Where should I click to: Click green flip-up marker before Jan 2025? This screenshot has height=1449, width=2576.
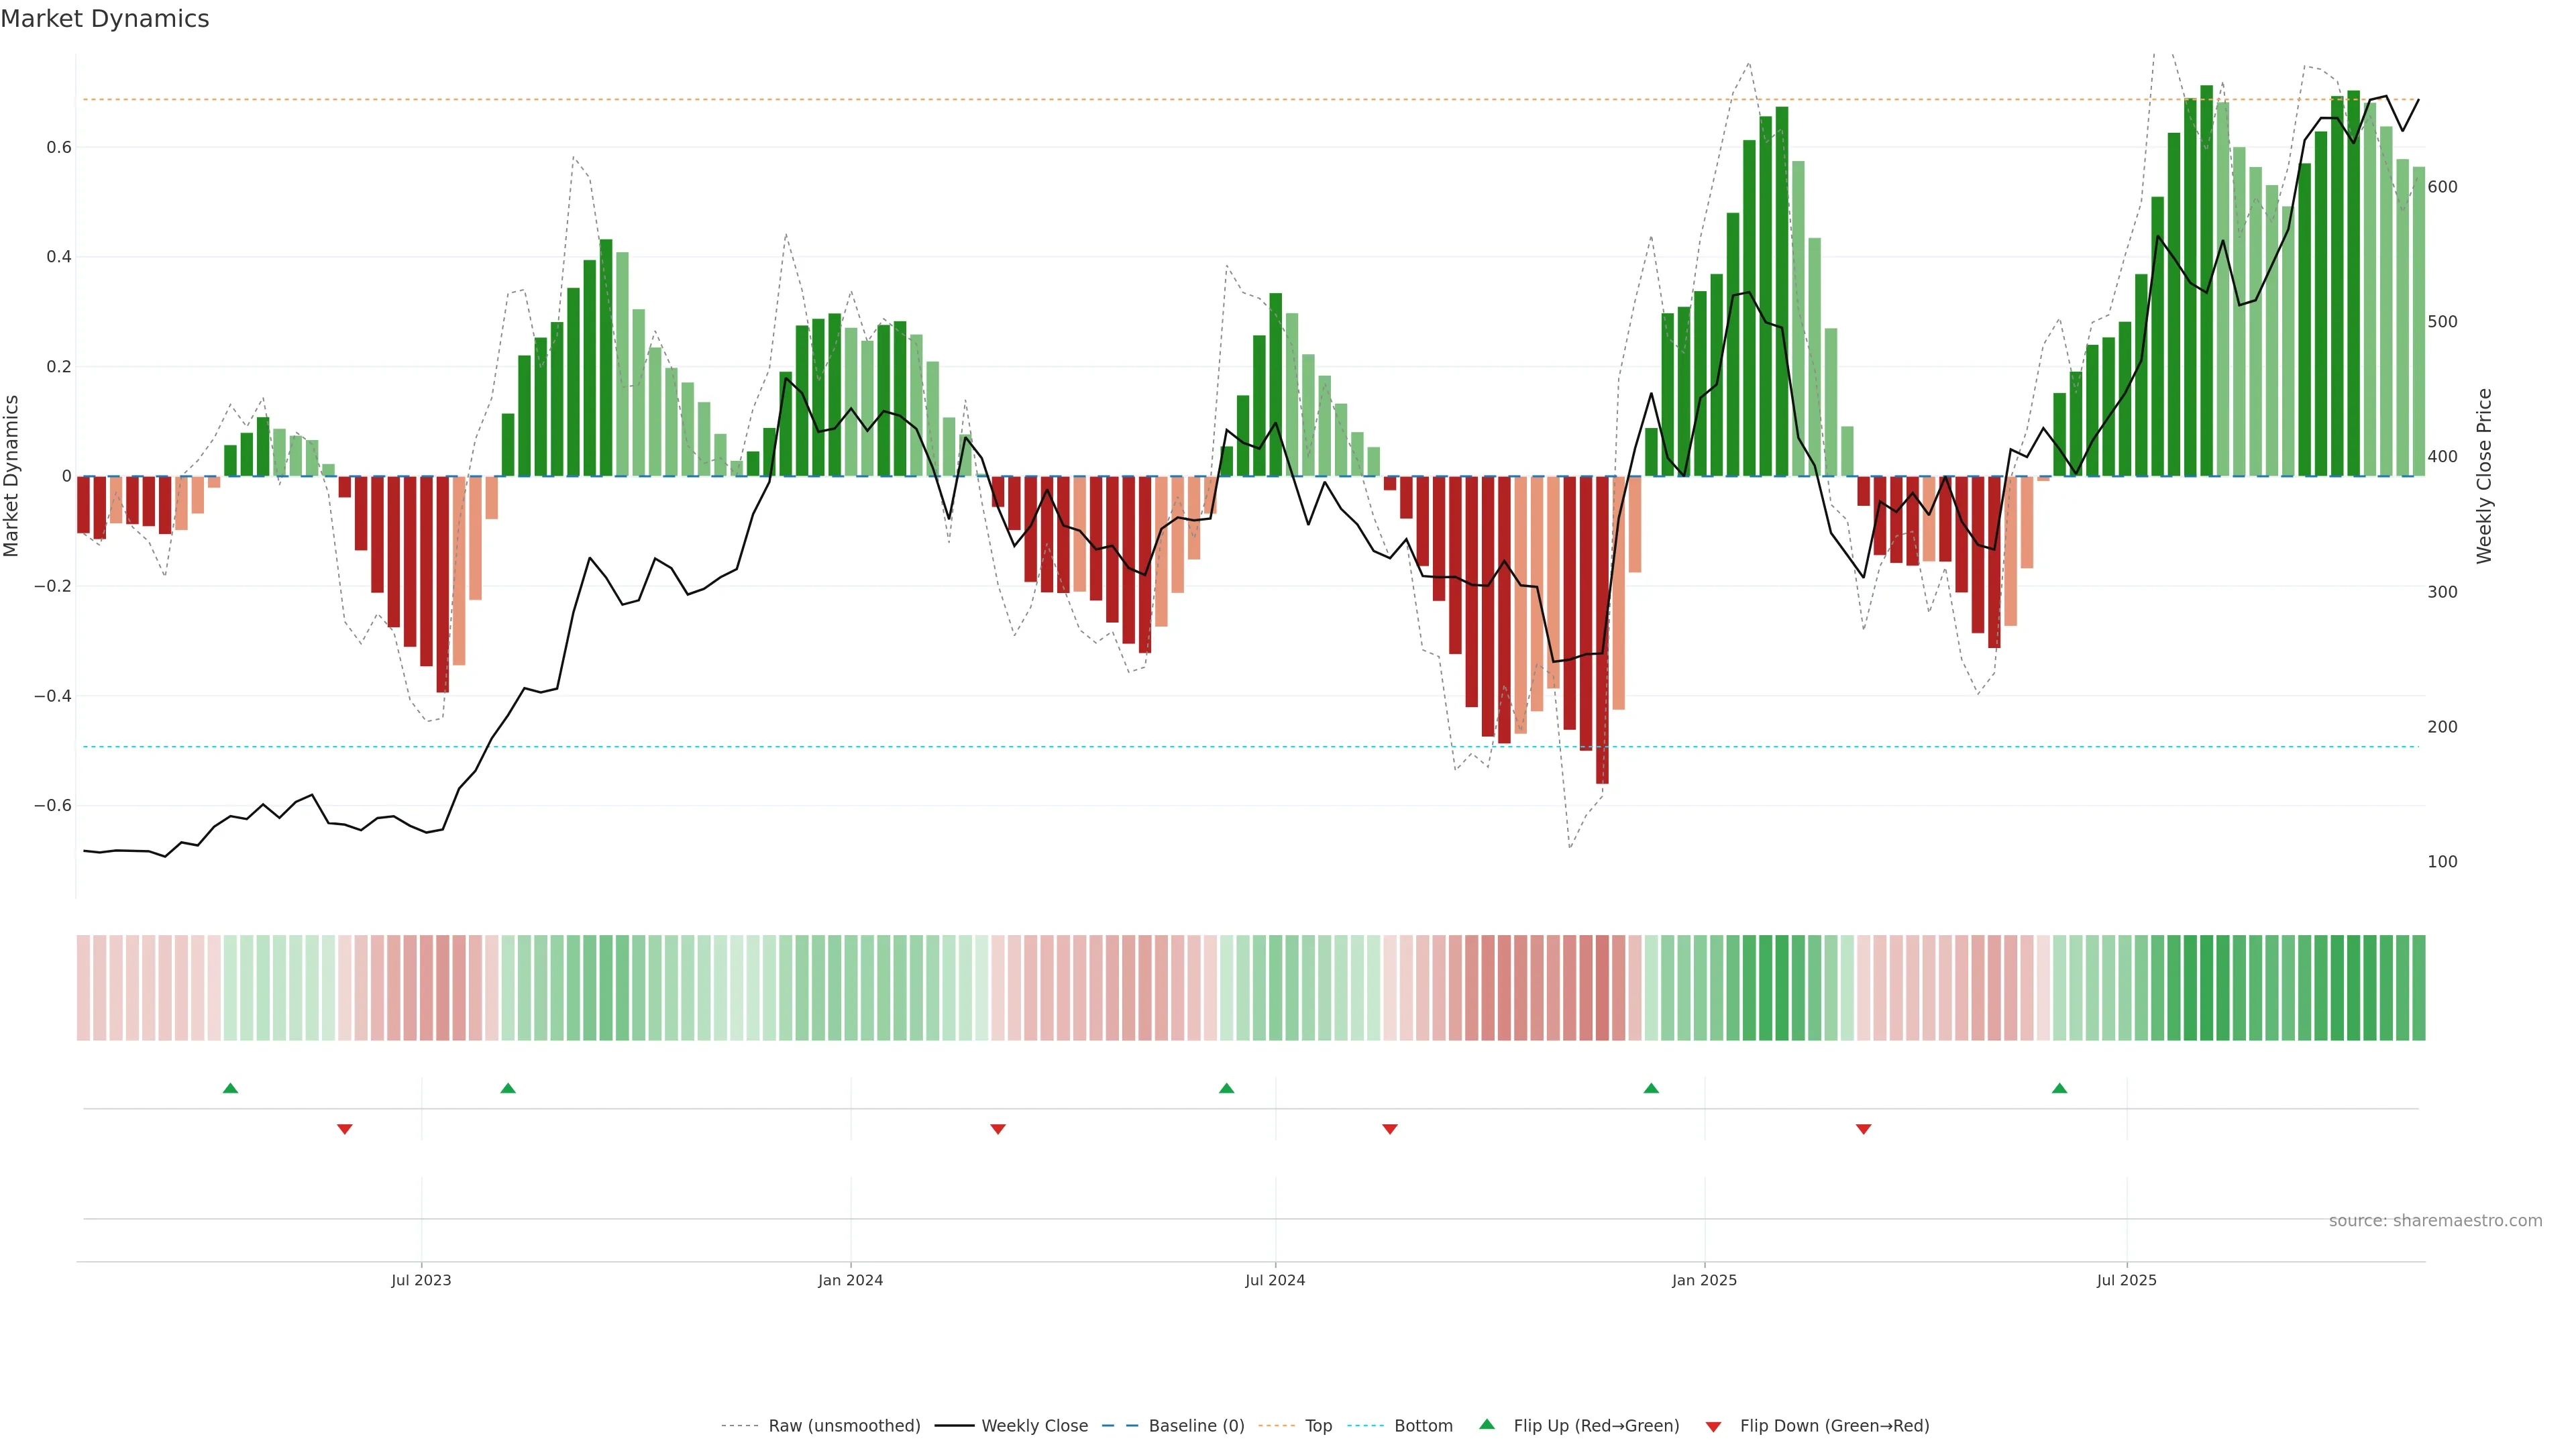click(x=1651, y=1088)
